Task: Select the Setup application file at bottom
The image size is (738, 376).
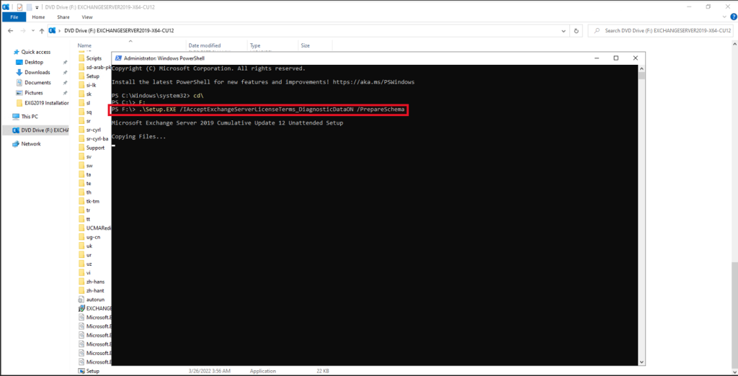Action: click(93, 371)
